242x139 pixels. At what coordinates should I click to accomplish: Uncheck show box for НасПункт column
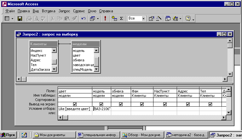pos(165,104)
